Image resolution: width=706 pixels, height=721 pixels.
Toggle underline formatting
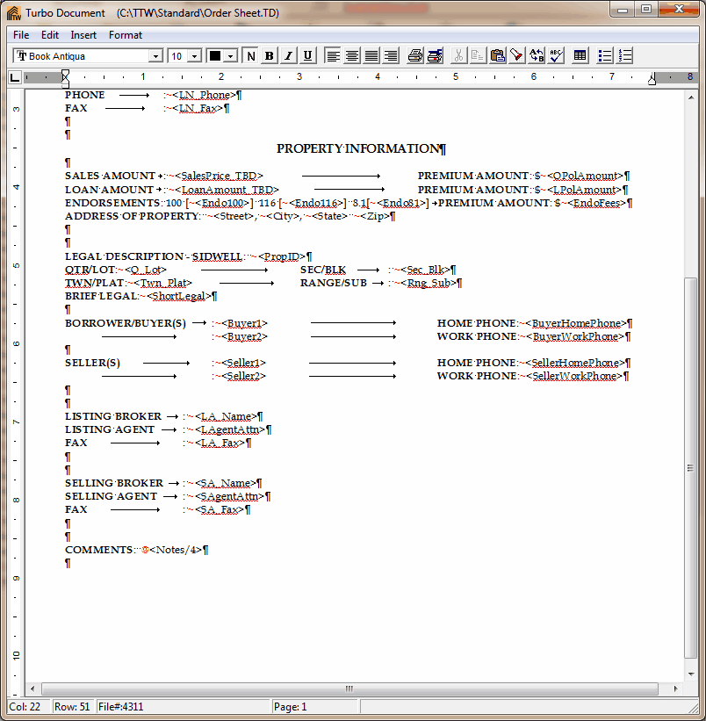coord(307,55)
